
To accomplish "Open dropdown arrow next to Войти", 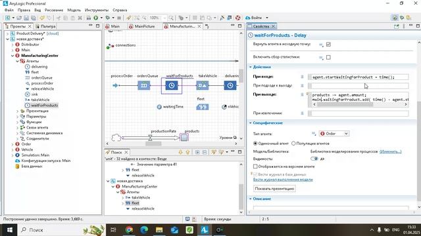I will click(x=267, y=18).
